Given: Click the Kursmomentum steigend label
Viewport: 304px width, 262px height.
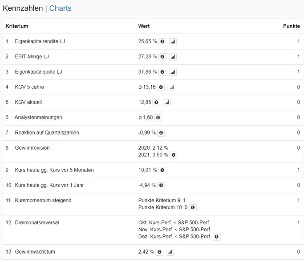Looking at the screenshot, I should pos(43,200).
